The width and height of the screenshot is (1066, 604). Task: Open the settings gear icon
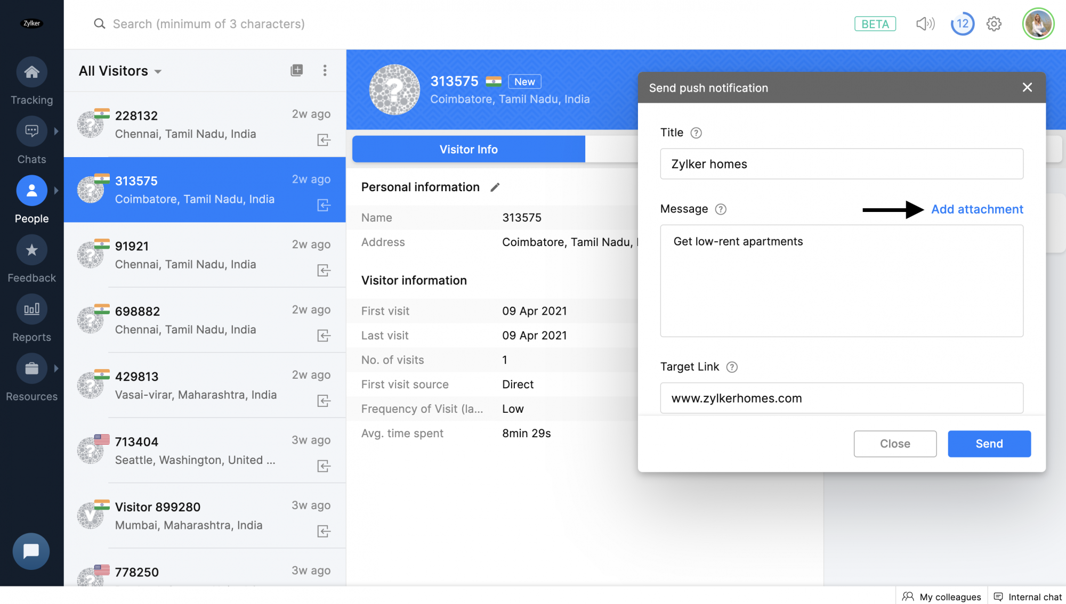pyautogui.click(x=994, y=24)
